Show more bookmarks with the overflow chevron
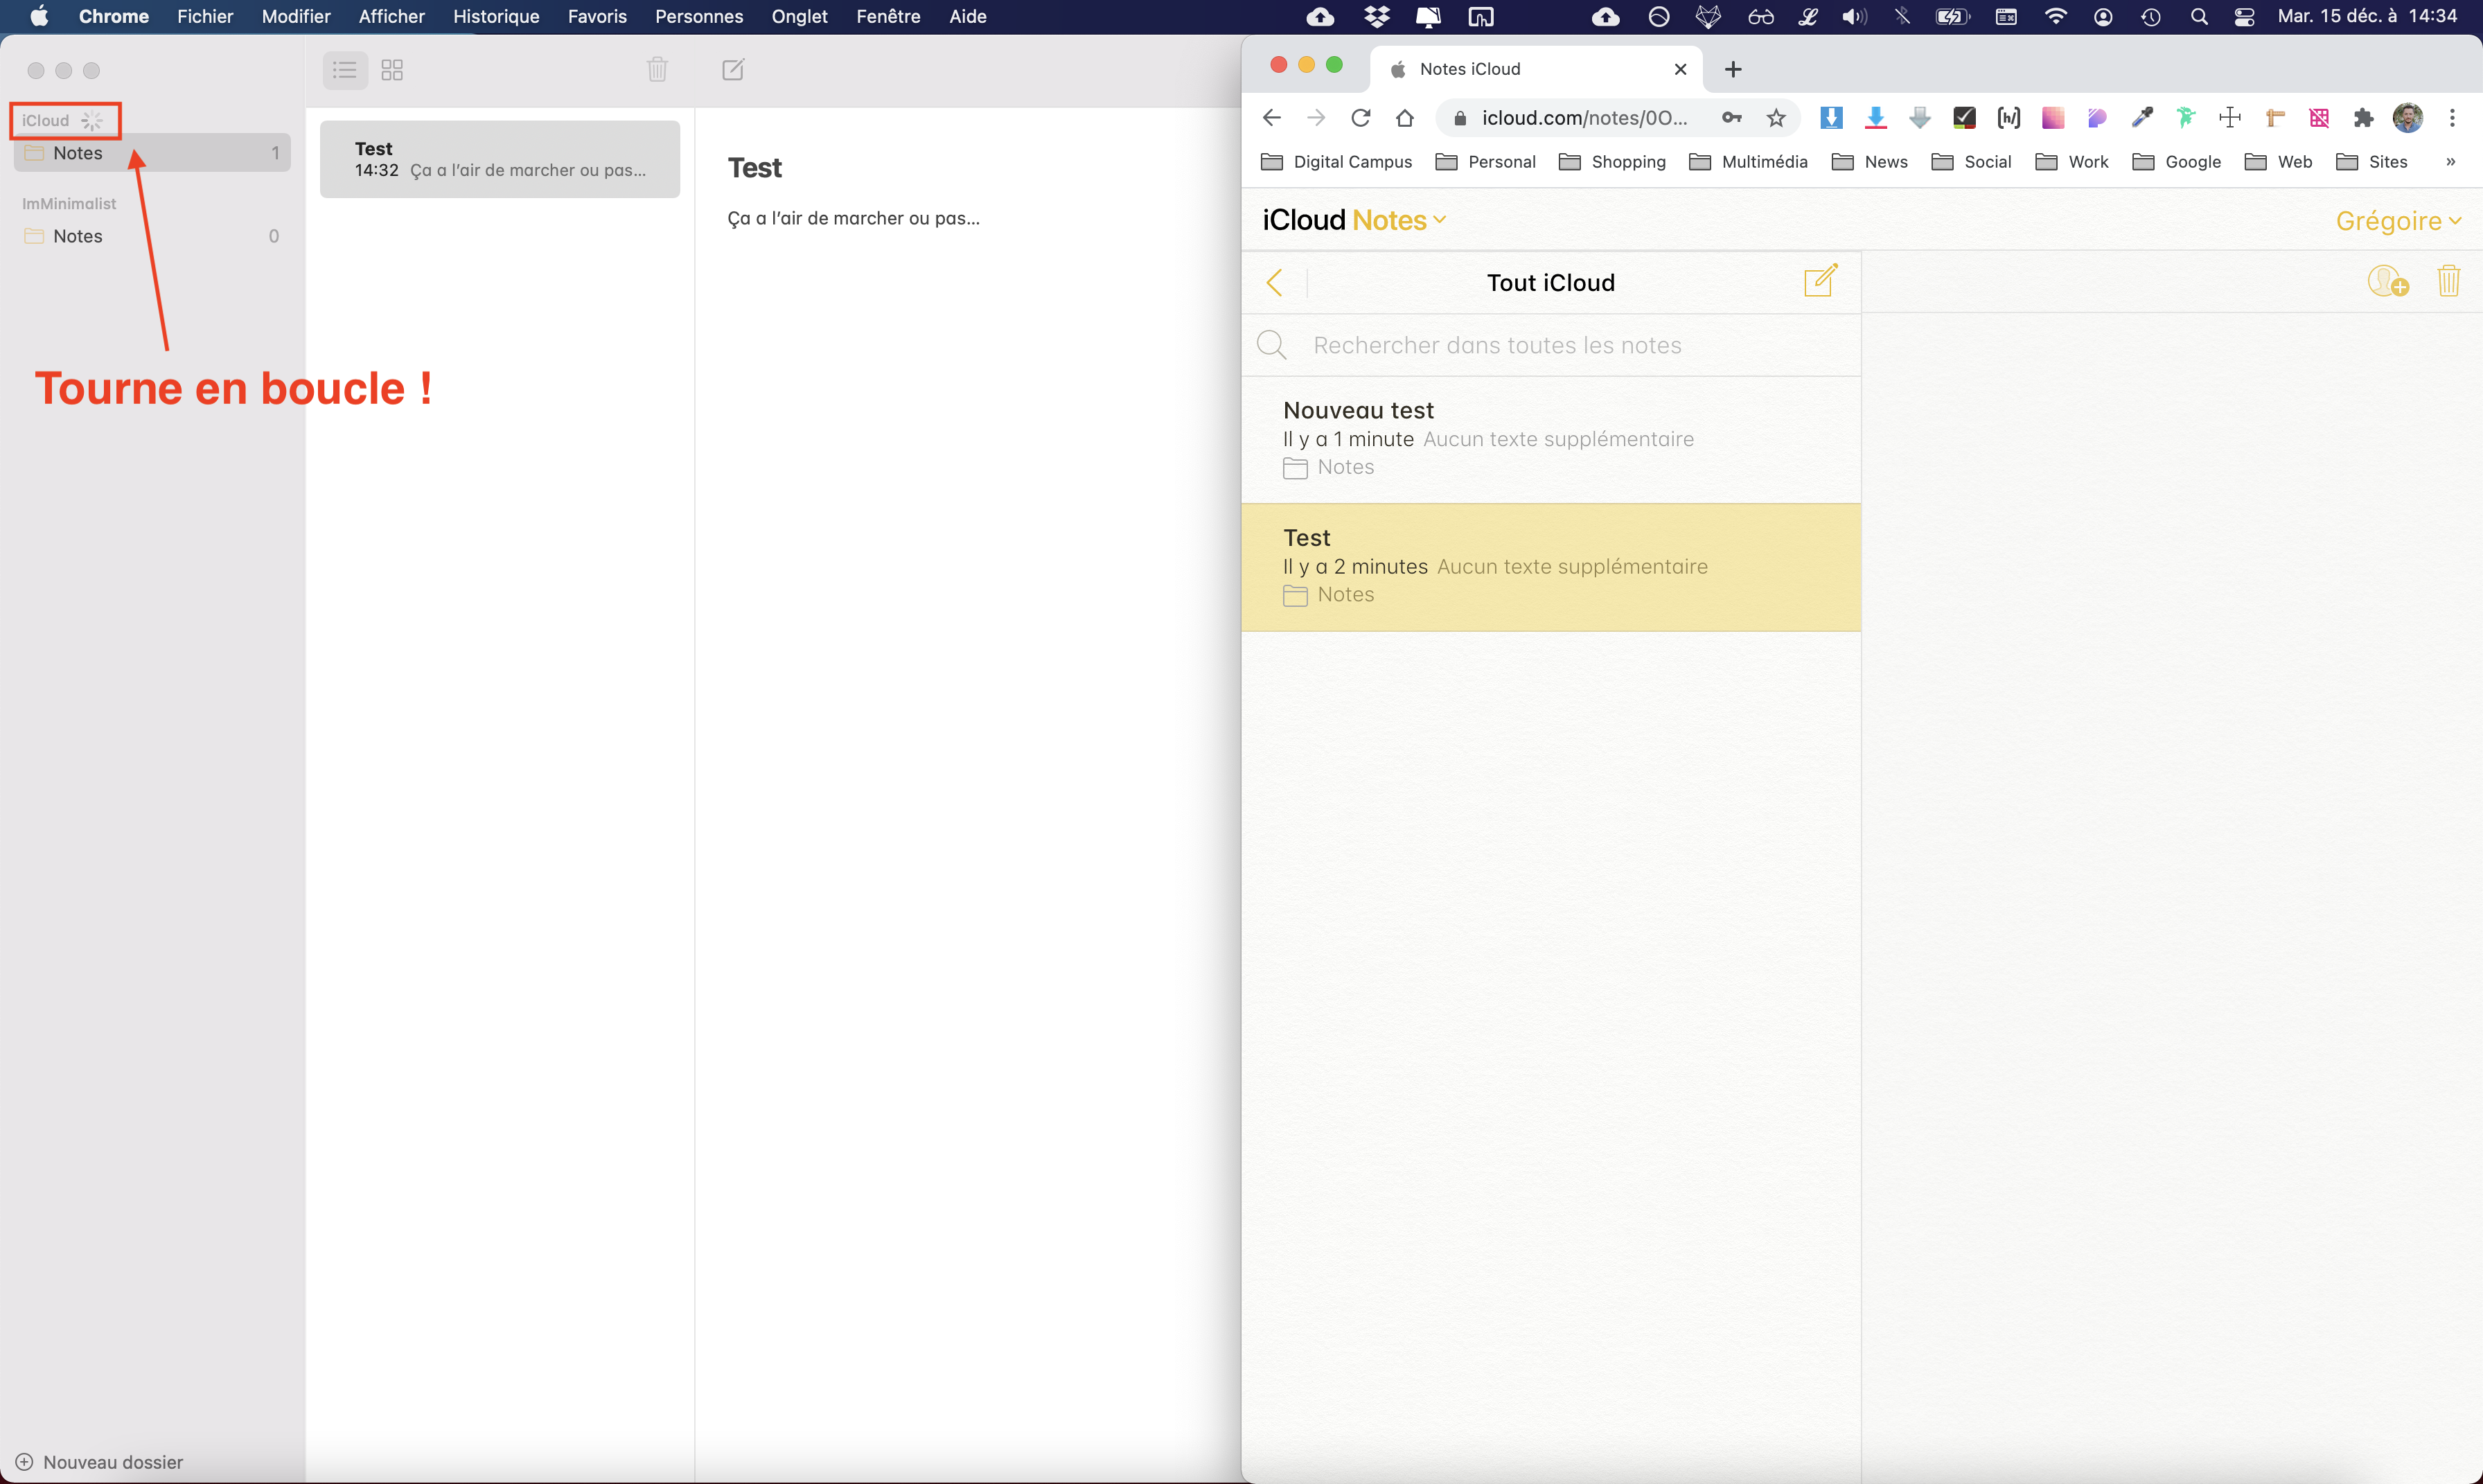The width and height of the screenshot is (2483, 1484). [x=2450, y=162]
